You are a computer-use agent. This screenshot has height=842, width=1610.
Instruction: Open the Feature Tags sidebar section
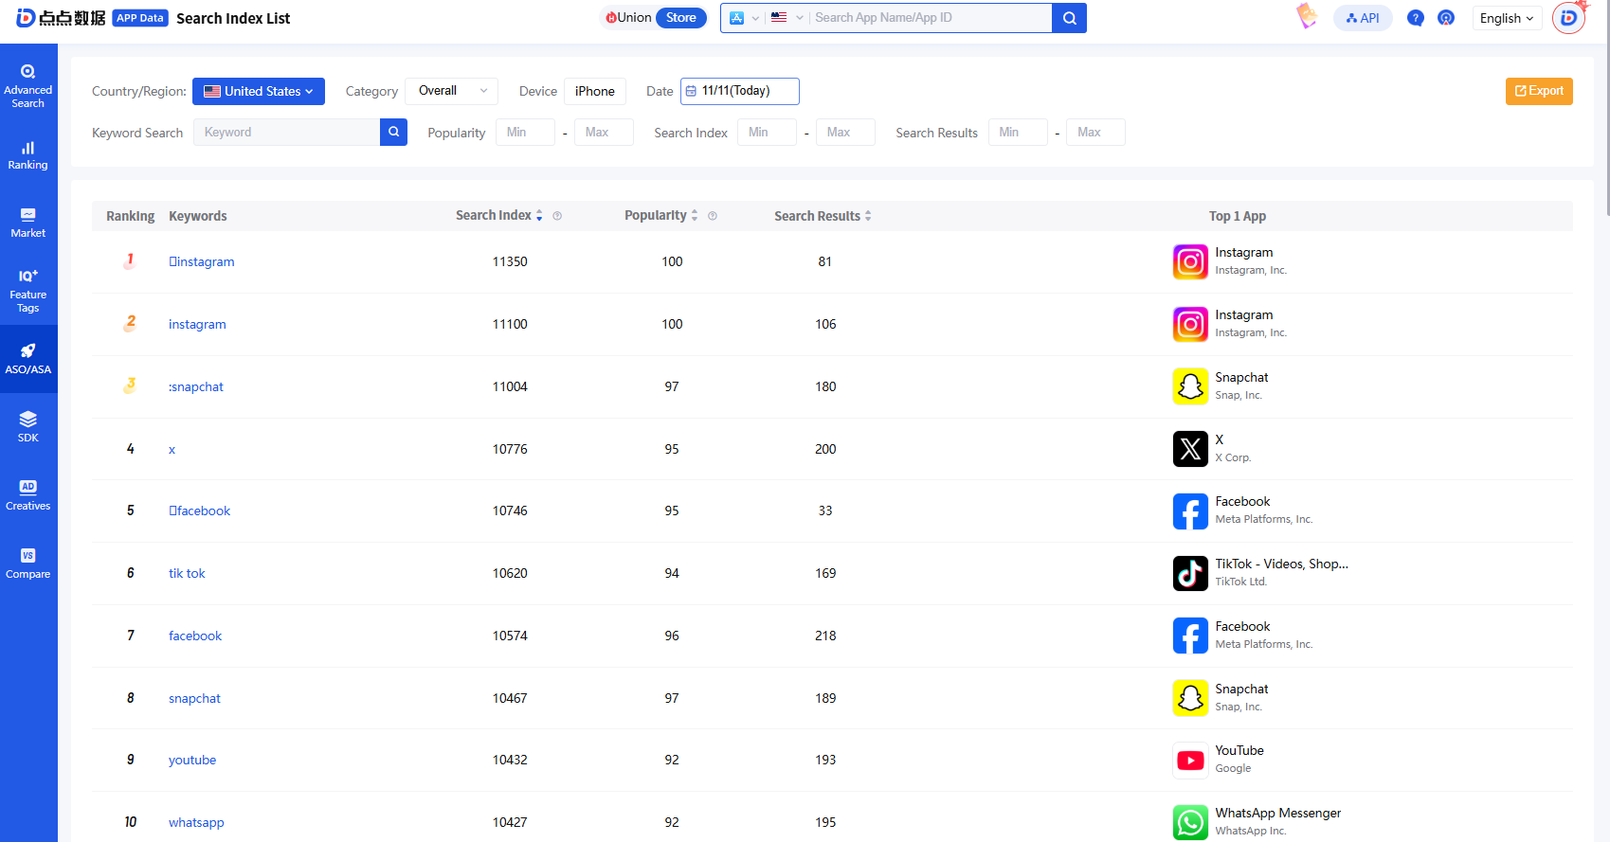coord(28,291)
